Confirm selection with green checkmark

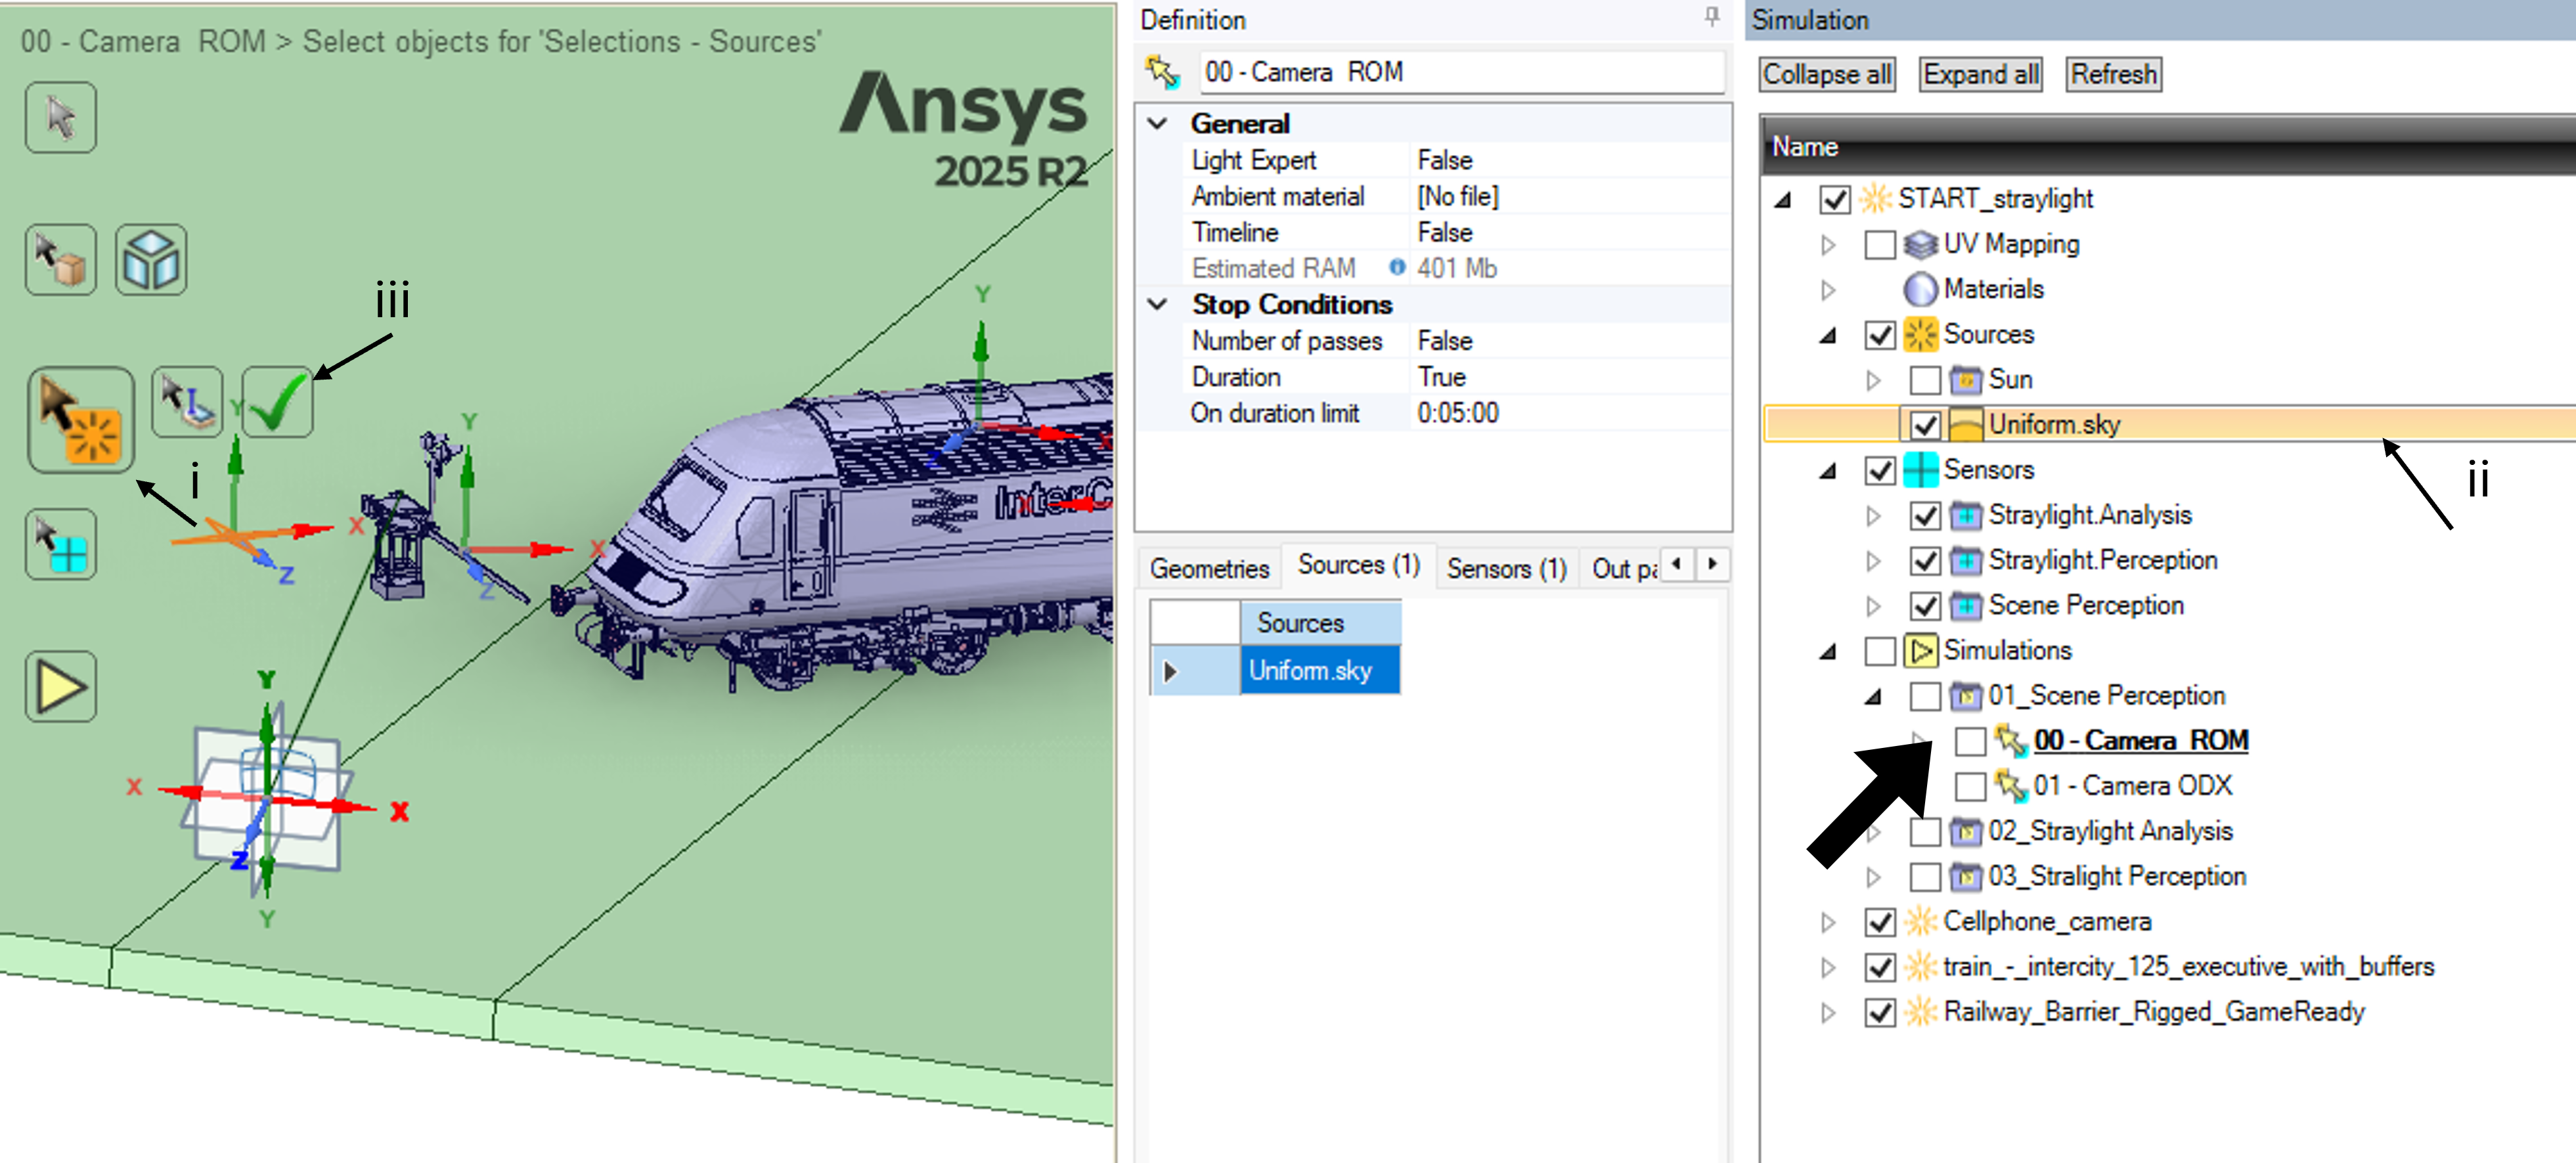pyautogui.click(x=277, y=402)
